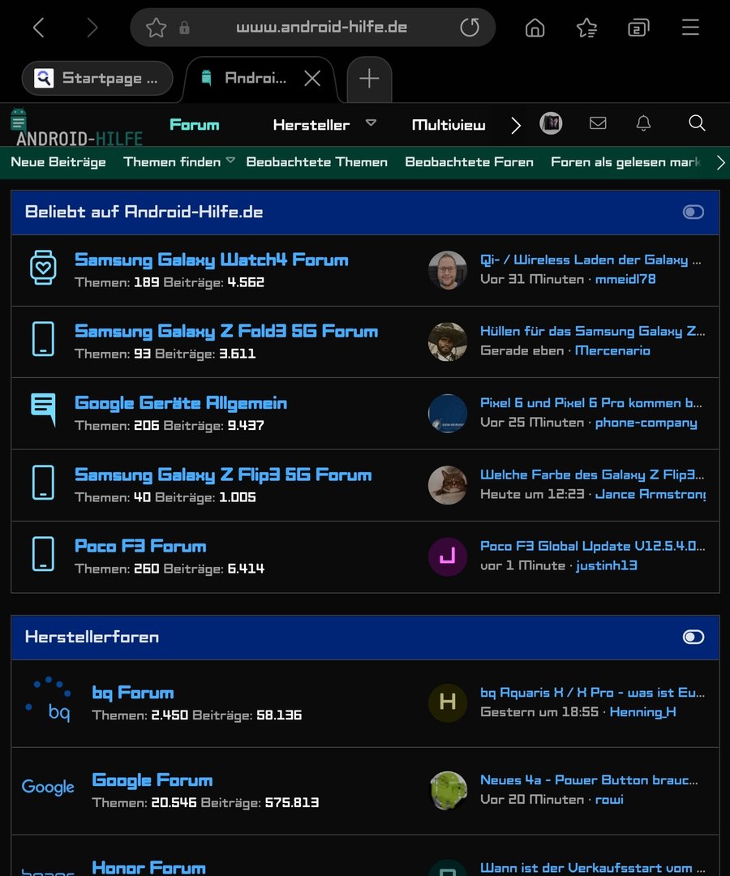Reload the page with refresh icon
Viewport: 730px width, 876px height.
tap(469, 28)
